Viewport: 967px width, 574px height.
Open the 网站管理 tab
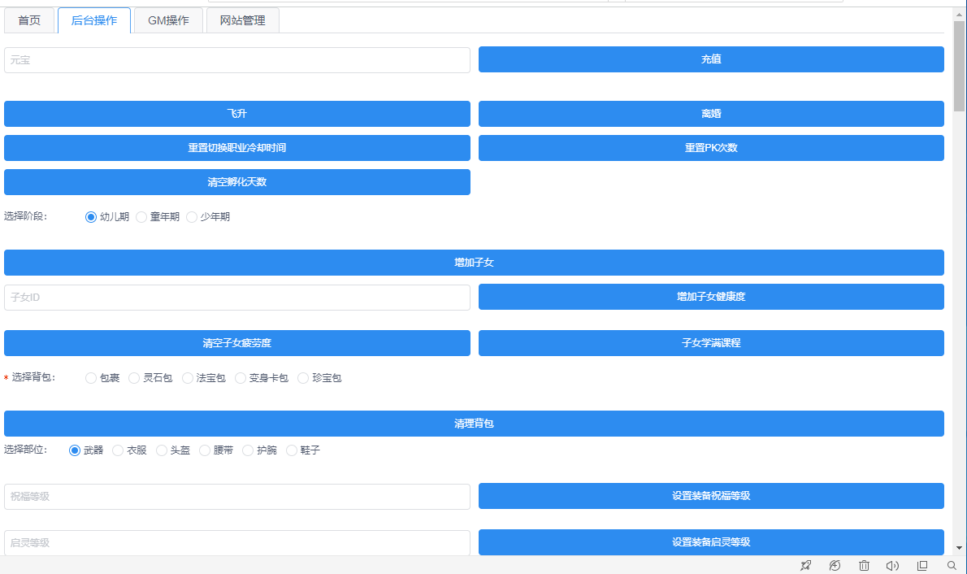[x=242, y=20]
